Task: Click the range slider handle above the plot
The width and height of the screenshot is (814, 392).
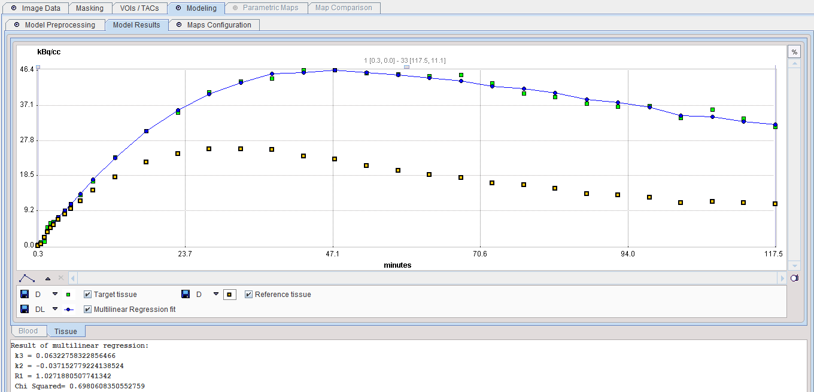Action: point(406,67)
